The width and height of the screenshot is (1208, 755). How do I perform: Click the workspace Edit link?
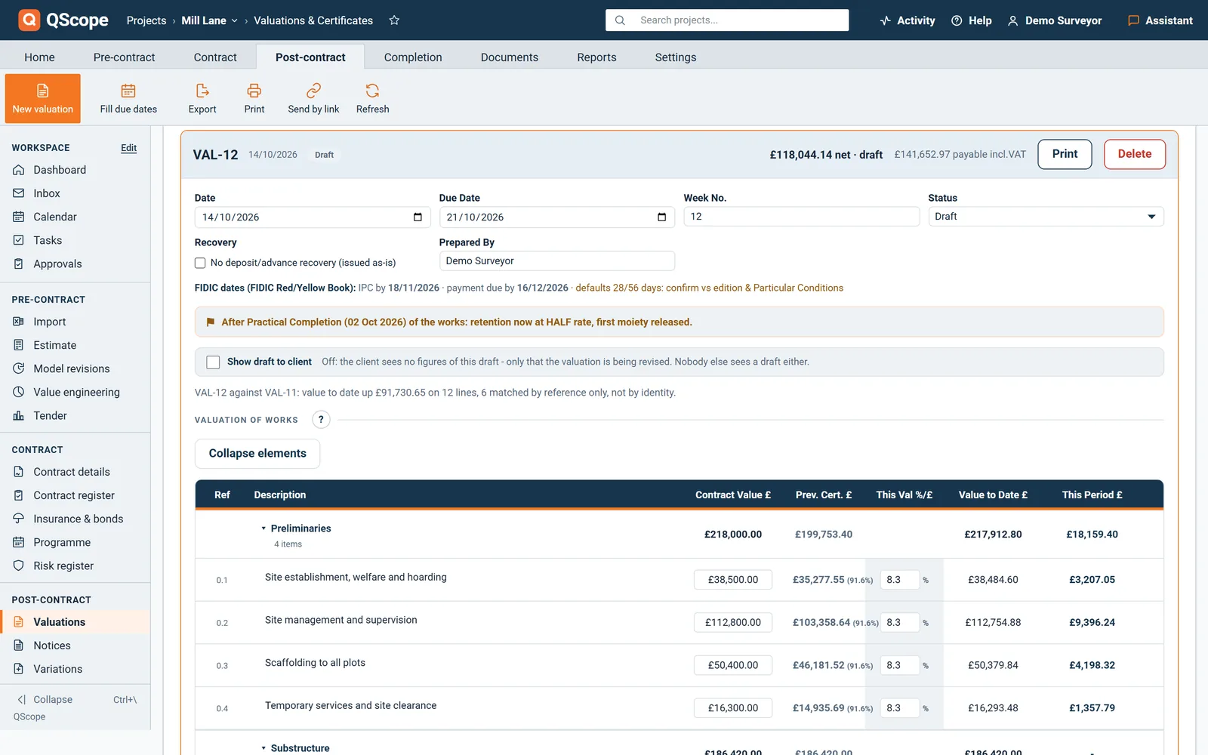coord(129,148)
